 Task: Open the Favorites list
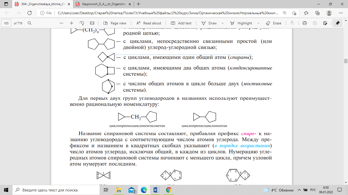coord(306,13)
